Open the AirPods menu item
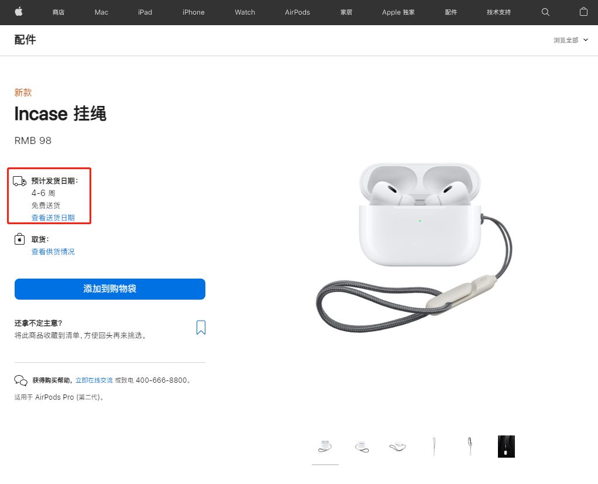 coord(297,12)
